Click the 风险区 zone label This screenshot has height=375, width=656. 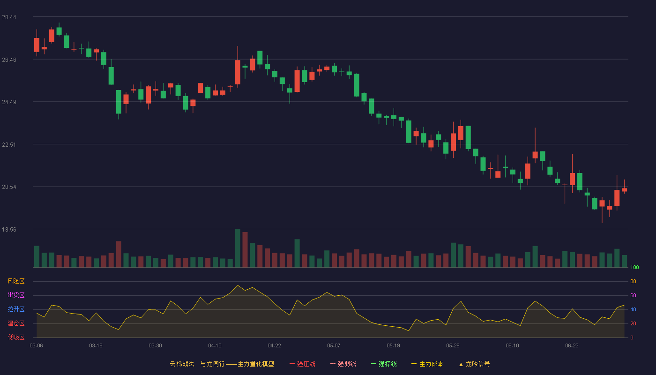(16, 281)
